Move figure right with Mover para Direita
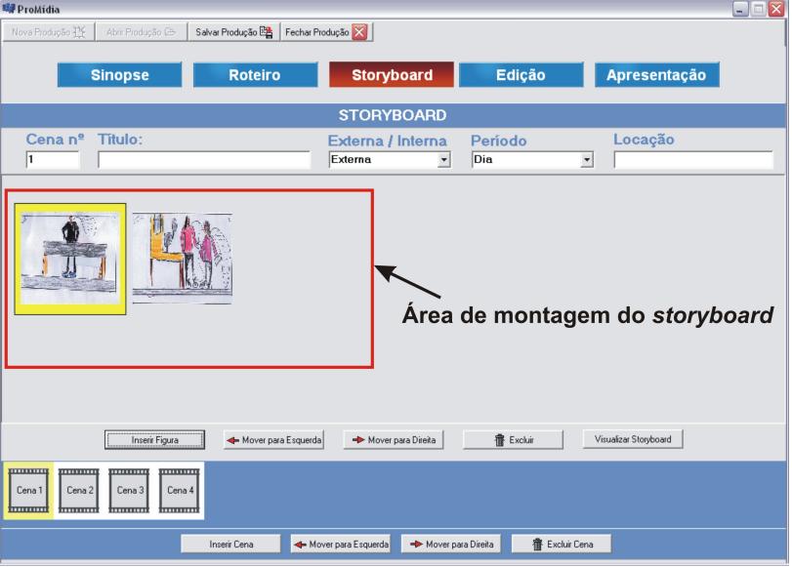 tap(394, 440)
